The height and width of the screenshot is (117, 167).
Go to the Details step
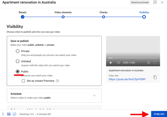click(x=23, y=17)
